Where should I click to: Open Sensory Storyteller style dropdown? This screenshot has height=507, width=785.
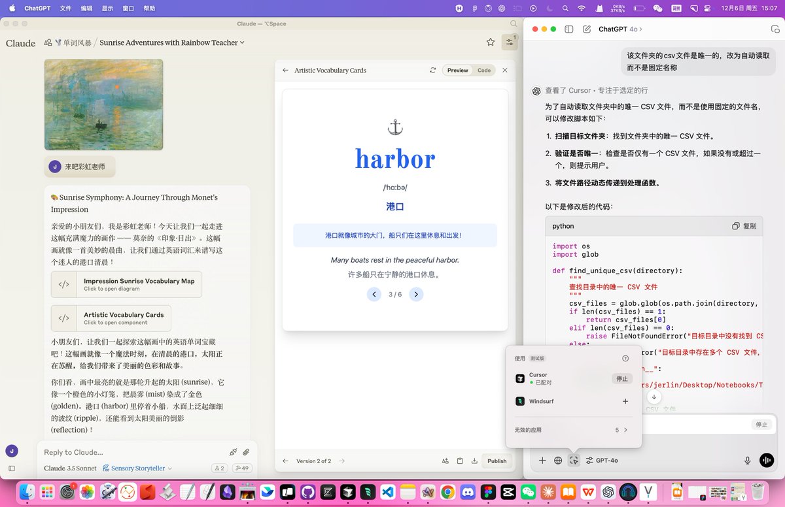click(137, 468)
